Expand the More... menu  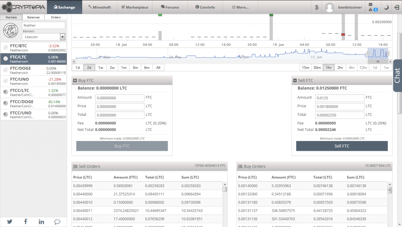tap(240, 7)
